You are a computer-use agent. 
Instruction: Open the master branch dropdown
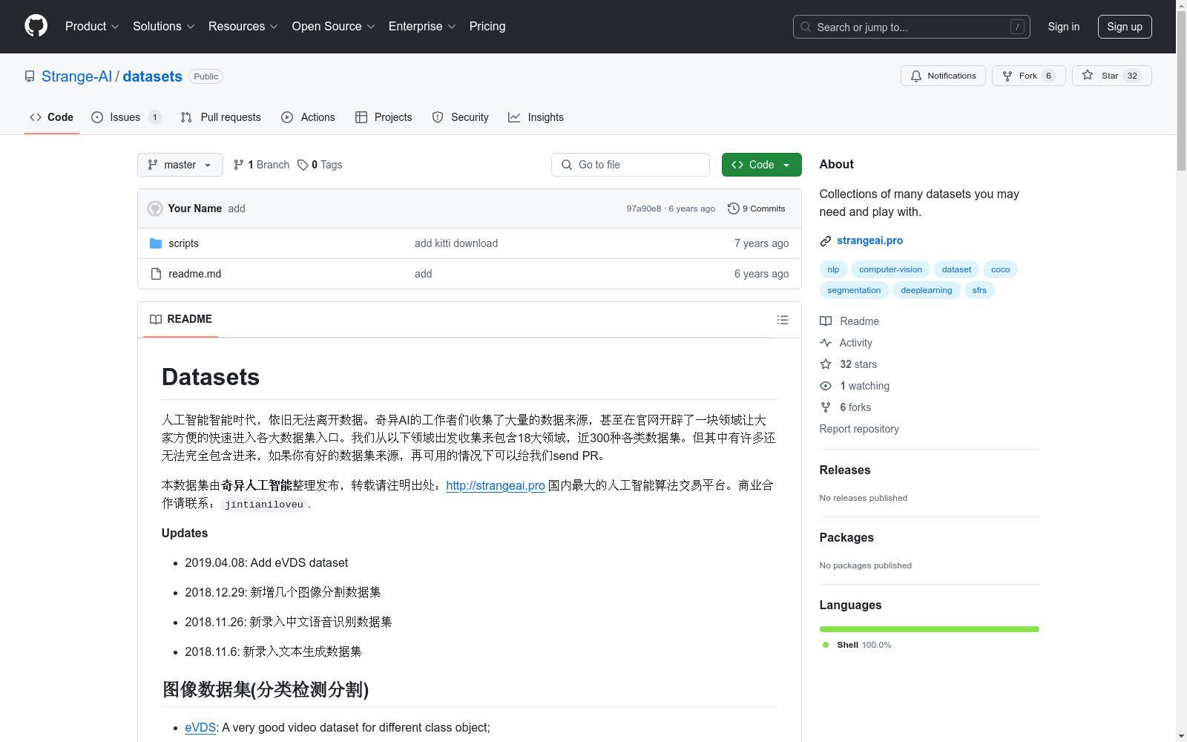coord(180,165)
